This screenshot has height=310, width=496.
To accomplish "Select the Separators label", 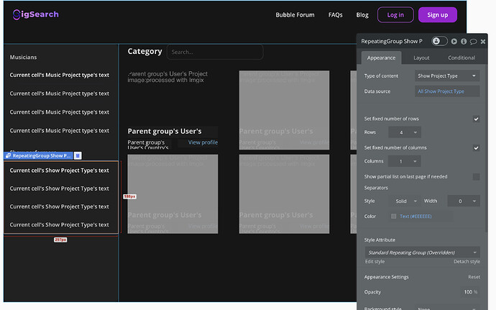I will [x=376, y=188].
